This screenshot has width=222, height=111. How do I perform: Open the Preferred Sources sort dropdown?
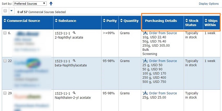pyautogui.click(x=30, y=4)
